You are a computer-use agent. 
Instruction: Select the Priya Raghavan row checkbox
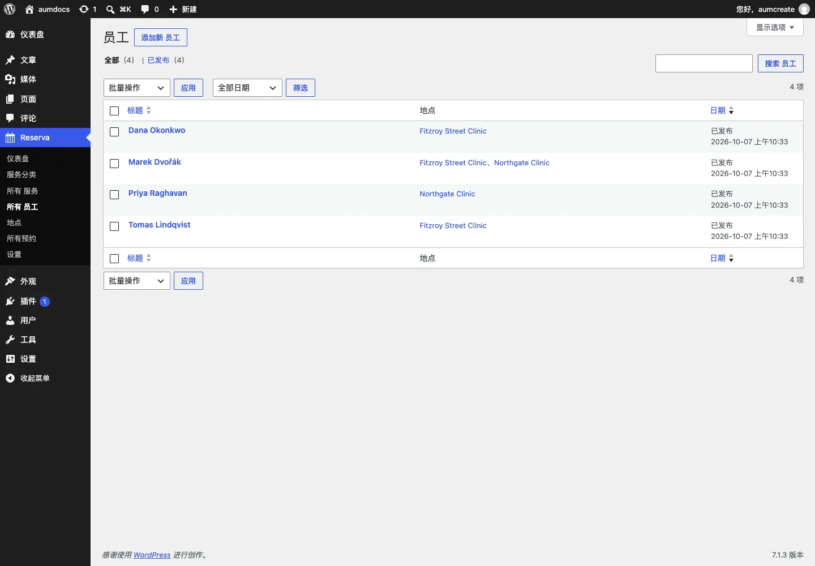(114, 195)
